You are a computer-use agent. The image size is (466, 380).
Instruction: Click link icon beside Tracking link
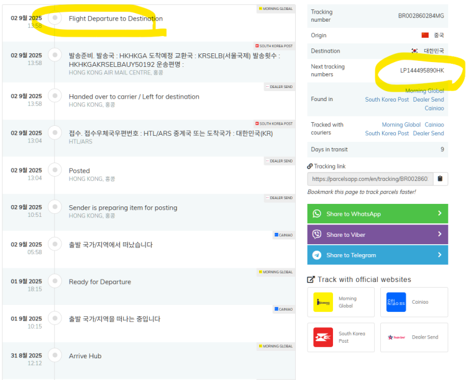pyautogui.click(x=309, y=166)
